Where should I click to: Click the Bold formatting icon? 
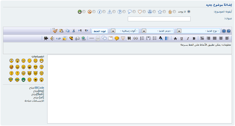pos(194,38)
